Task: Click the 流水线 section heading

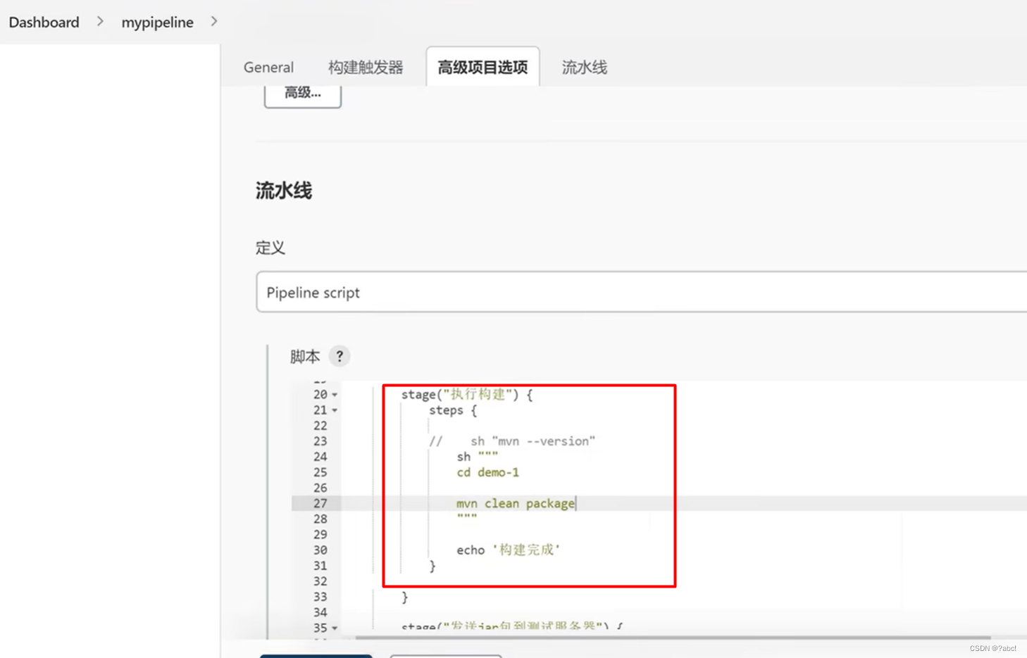Action: pyautogui.click(x=284, y=191)
